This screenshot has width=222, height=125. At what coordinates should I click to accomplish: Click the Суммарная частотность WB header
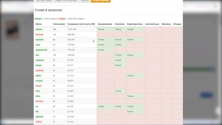(81, 24)
